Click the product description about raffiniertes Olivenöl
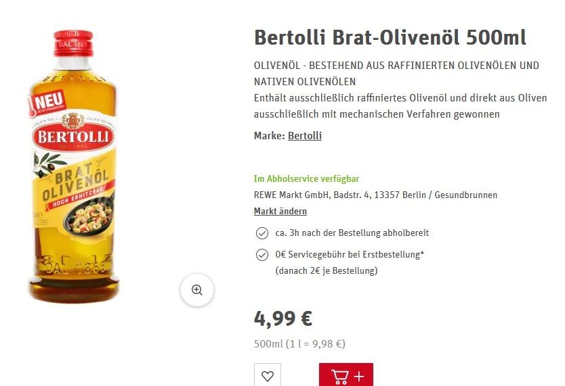The image size is (565, 386). (400, 106)
